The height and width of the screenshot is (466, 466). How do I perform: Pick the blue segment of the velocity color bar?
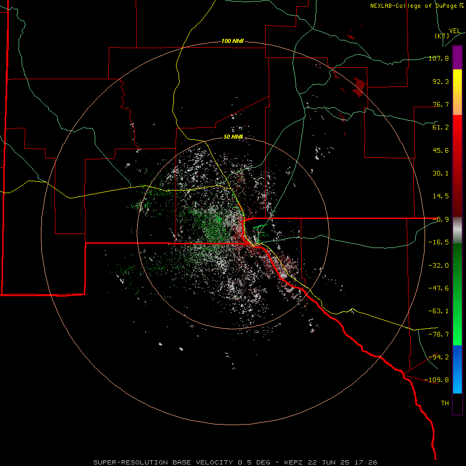[x=457, y=369]
